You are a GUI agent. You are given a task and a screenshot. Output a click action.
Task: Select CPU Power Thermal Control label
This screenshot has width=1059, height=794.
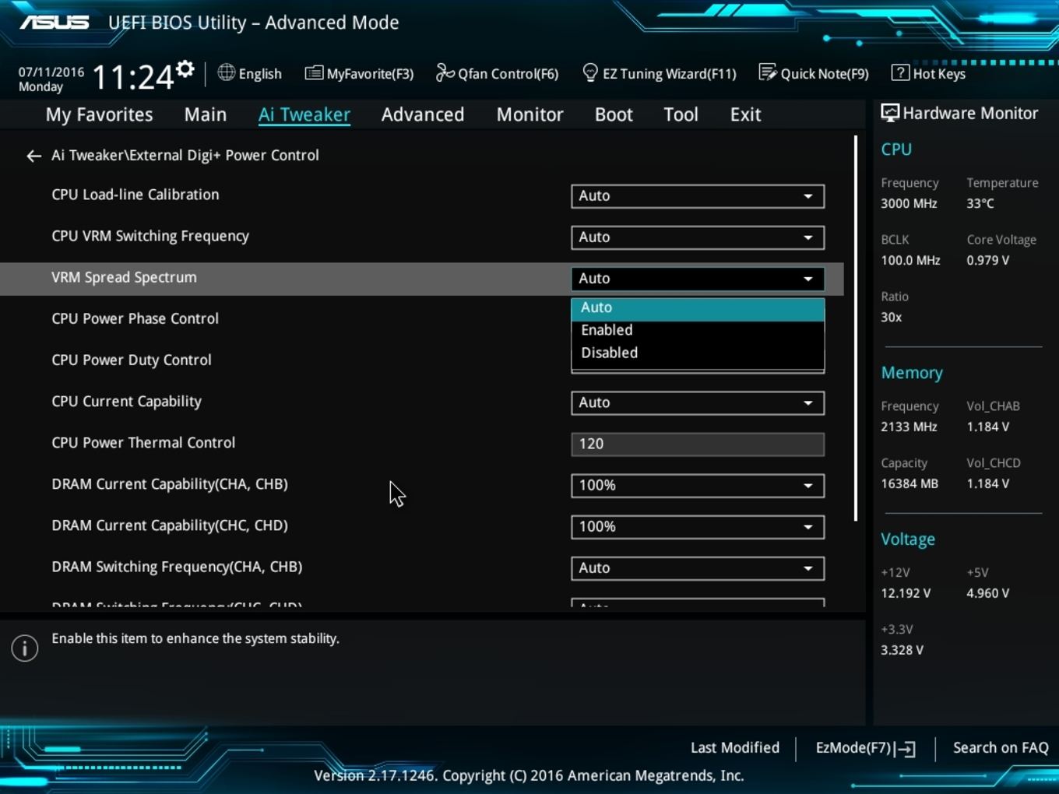pyautogui.click(x=143, y=442)
